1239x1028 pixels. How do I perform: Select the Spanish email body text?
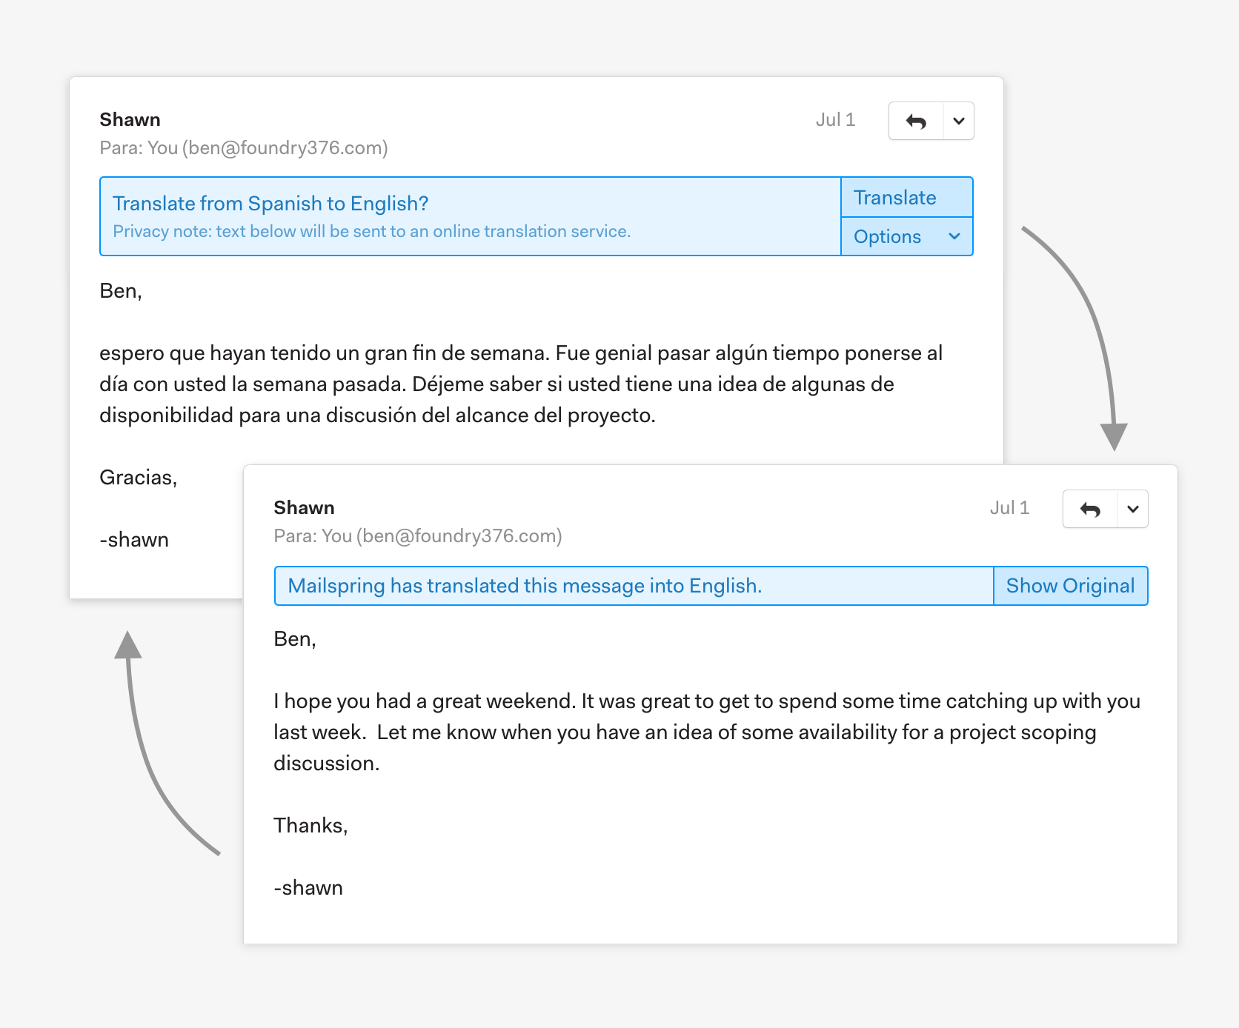(x=519, y=384)
